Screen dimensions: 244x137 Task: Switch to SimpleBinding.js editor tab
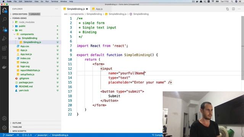tap(75, 9)
